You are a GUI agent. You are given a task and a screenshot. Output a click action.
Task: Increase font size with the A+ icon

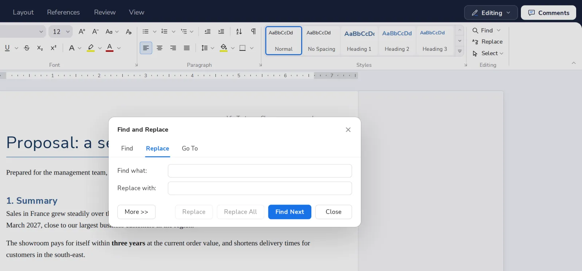coord(82,32)
